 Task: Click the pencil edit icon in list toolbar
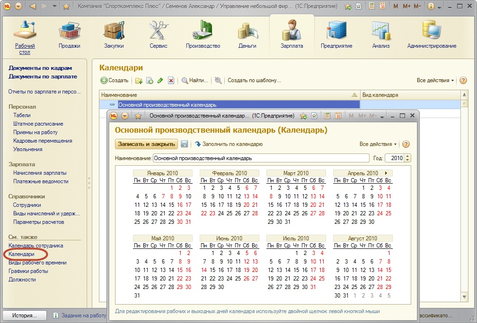pos(160,81)
